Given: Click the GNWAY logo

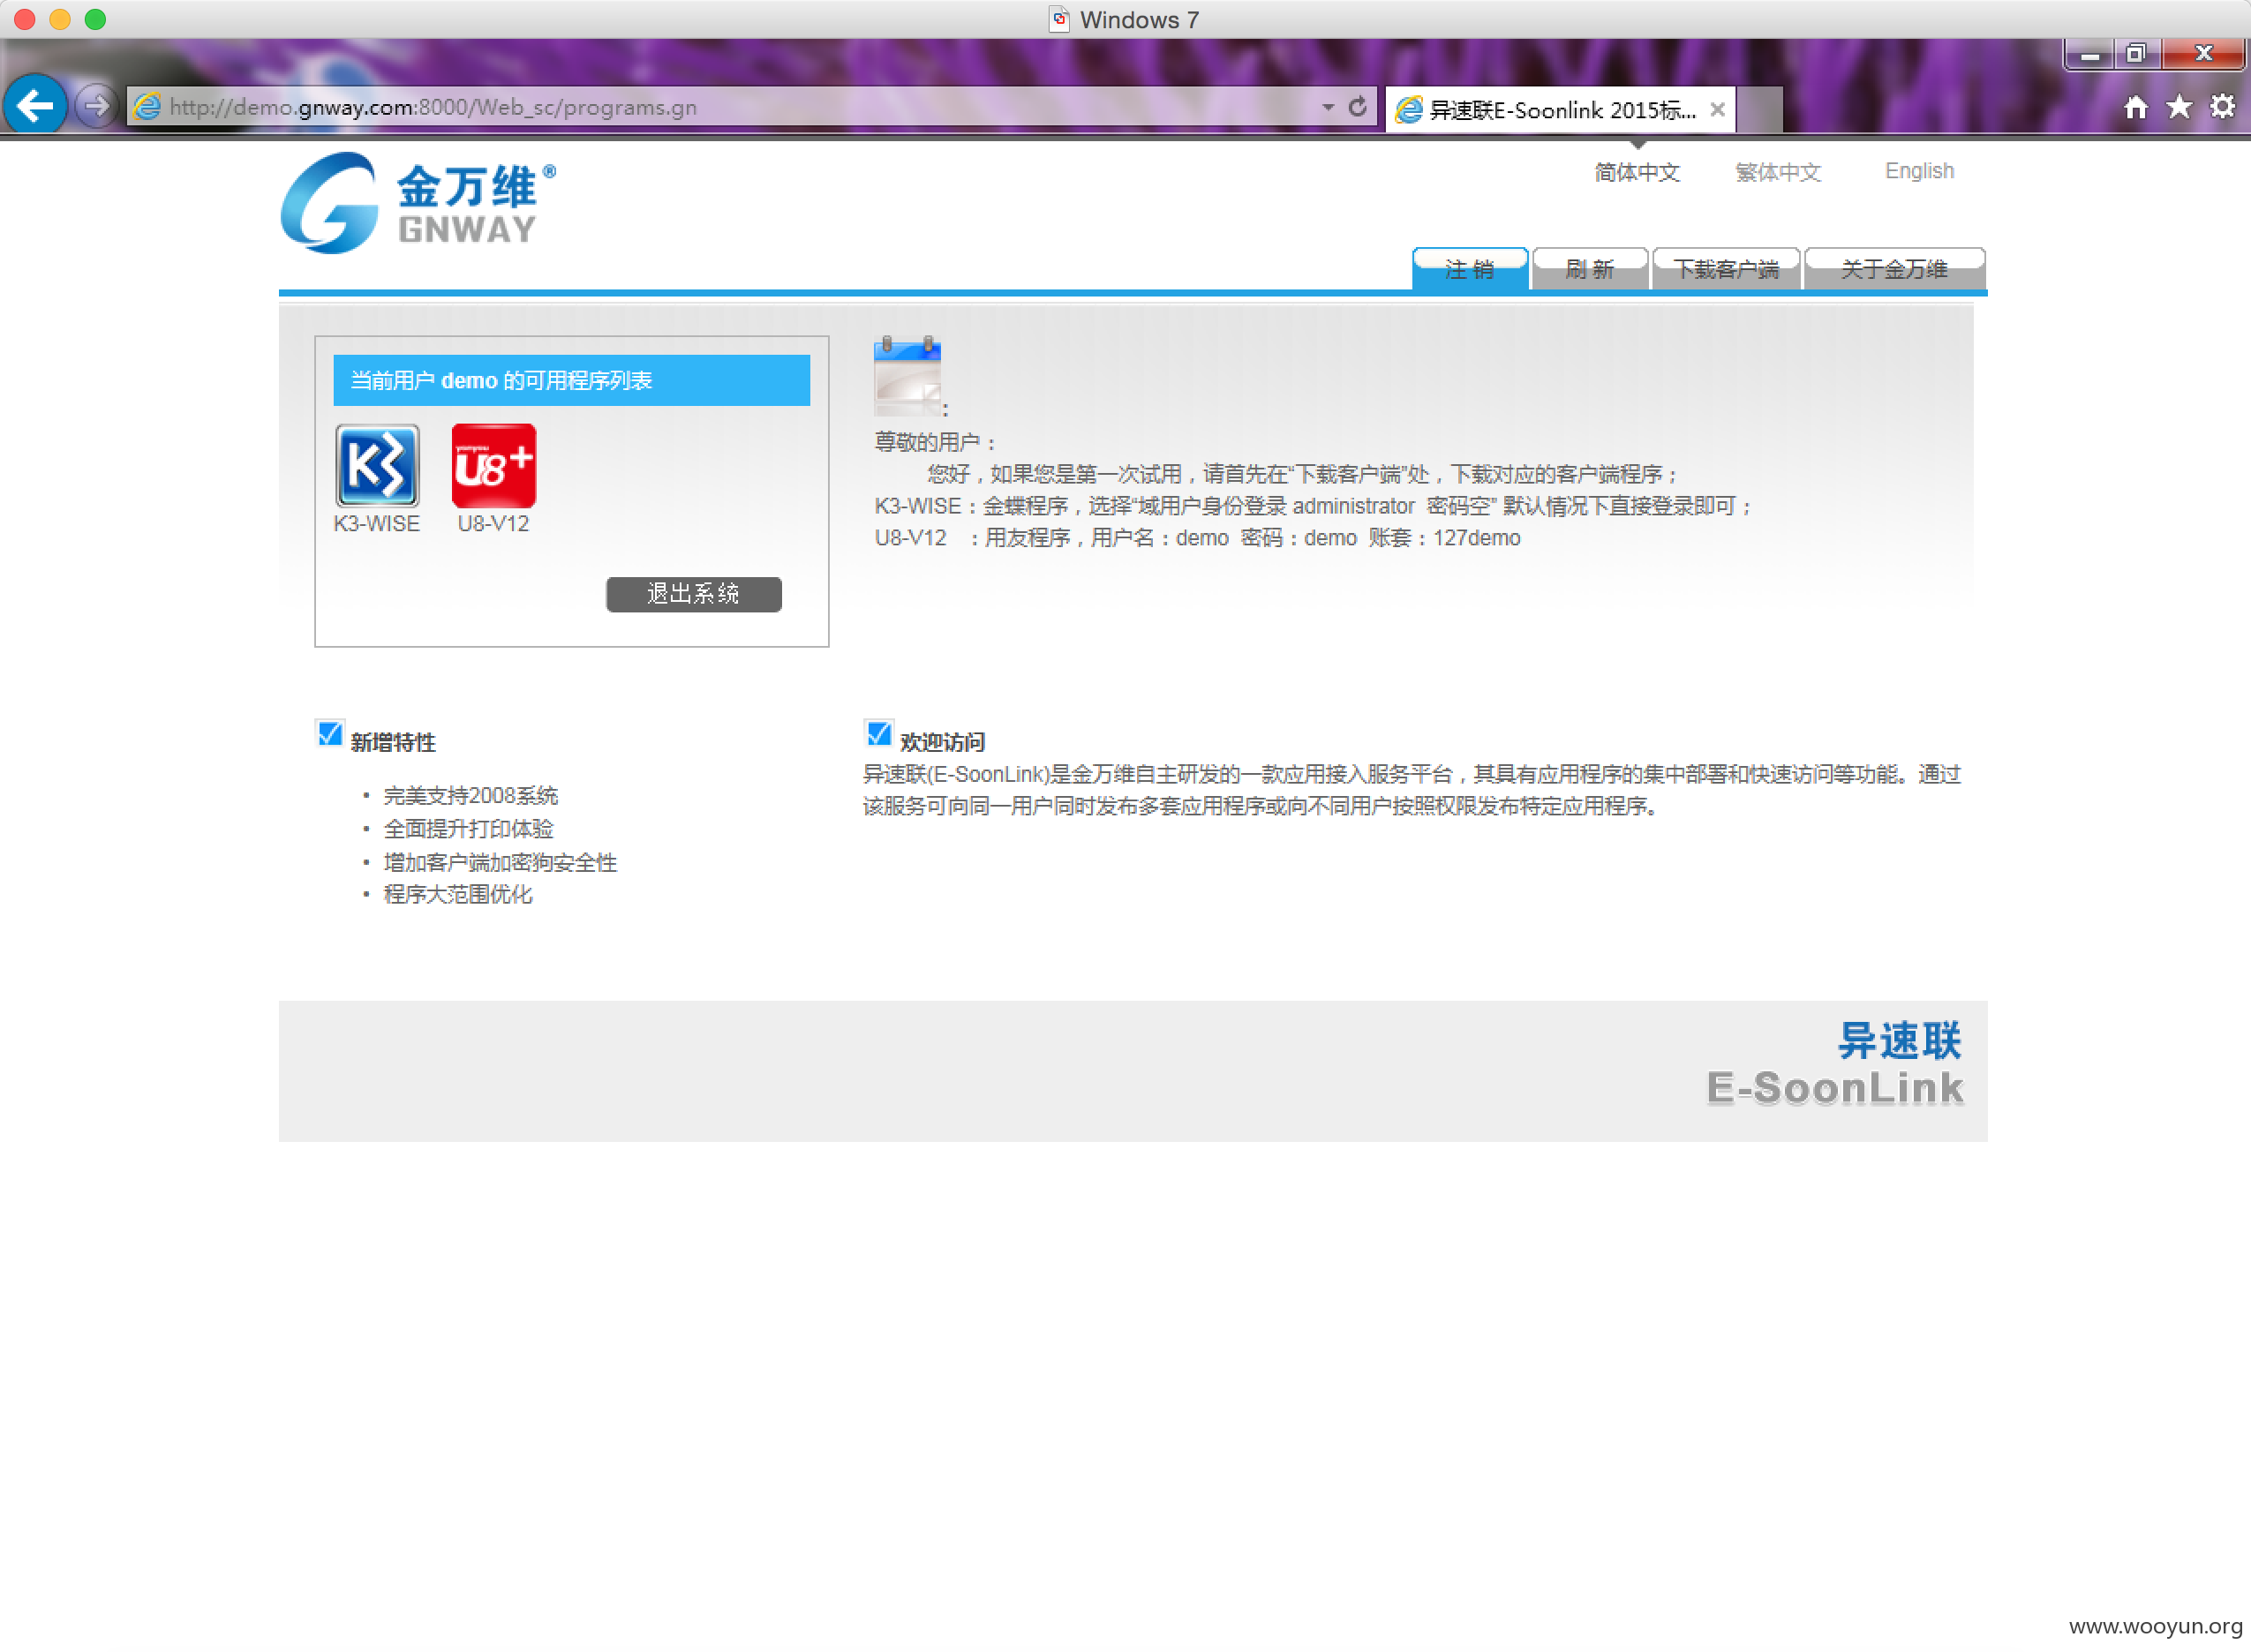Looking at the screenshot, I should 418,203.
